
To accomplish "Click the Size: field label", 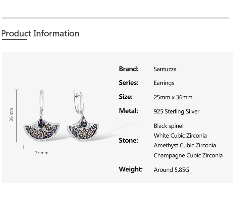I will pyautogui.click(x=126, y=97).
